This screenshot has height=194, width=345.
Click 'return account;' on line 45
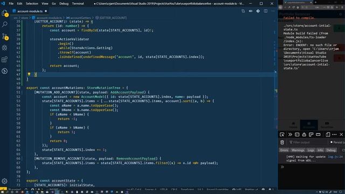pyautogui.click(x=64, y=66)
